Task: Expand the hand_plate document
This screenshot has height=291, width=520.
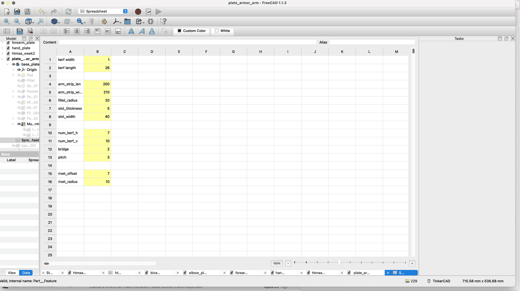Action: pos(2,48)
